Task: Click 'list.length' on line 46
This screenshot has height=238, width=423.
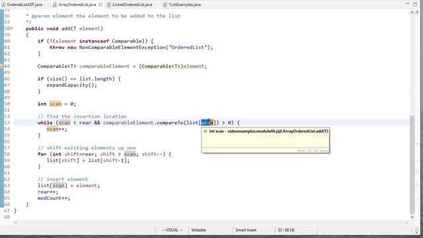Action: [95, 79]
